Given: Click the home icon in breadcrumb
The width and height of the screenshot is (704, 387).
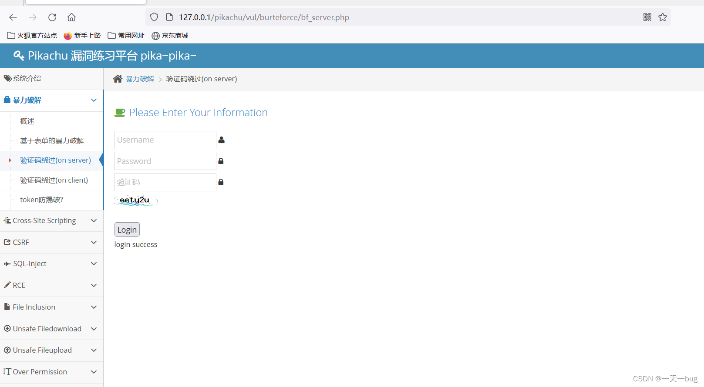Looking at the screenshot, I should pyautogui.click(x=118, y=79).
